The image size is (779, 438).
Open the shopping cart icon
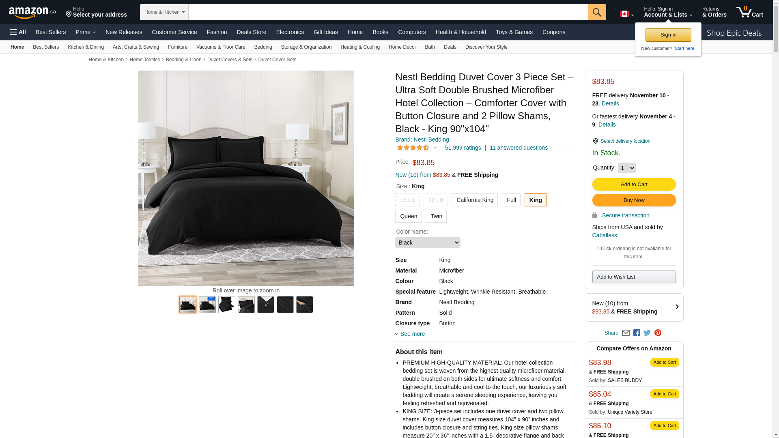pos(750,12)
